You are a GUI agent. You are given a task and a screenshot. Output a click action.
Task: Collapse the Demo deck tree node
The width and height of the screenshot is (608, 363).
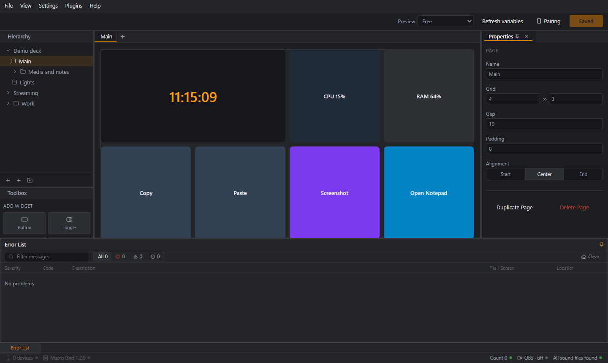pos(8,51)
